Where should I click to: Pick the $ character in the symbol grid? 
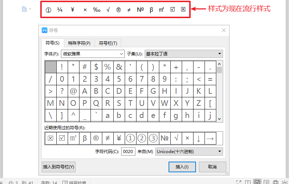[x=96, y=67]
